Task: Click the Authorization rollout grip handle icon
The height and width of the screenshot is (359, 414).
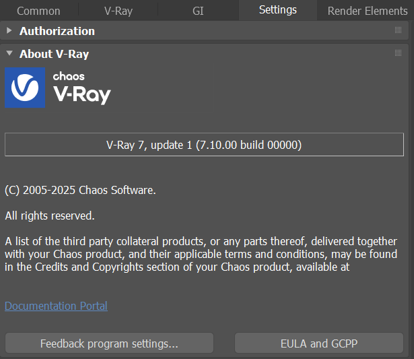Action: click(398, 30)
